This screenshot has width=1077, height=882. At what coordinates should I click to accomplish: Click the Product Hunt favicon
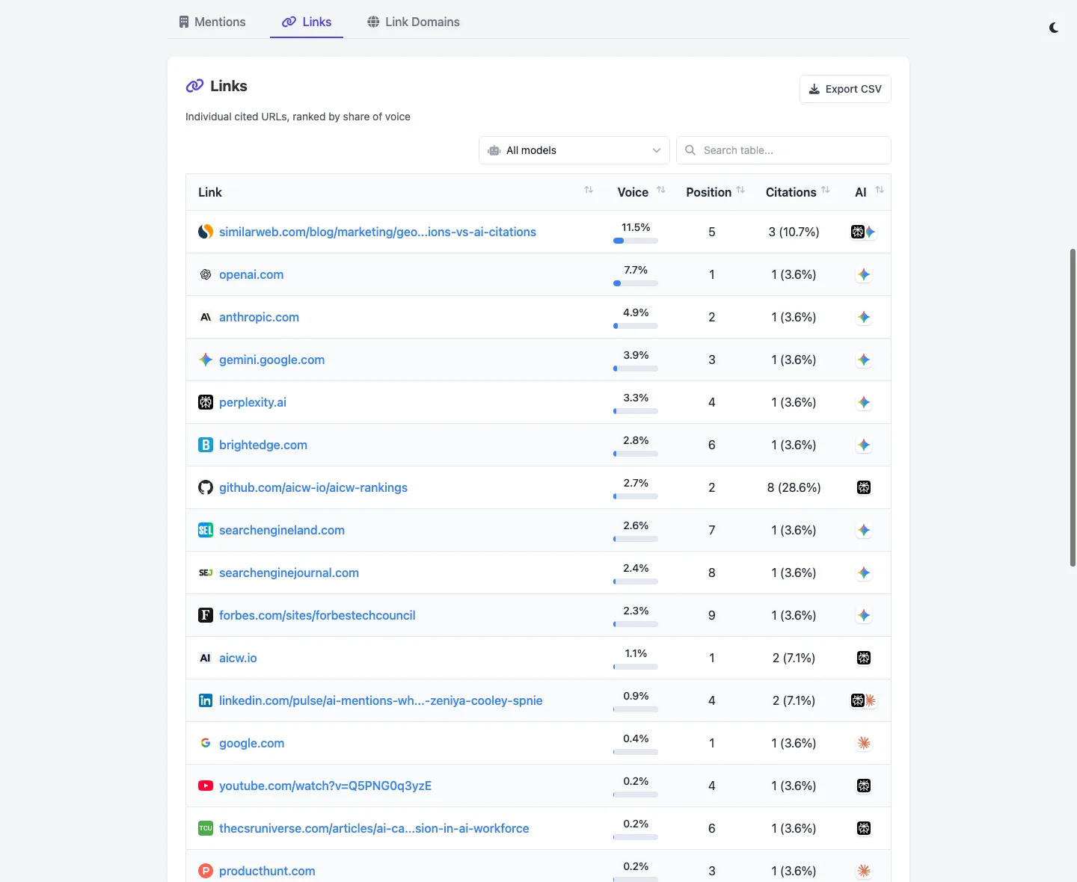(206, 871)
